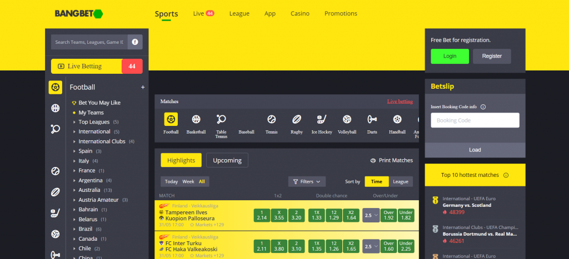Select the All time filter
Screen dimensions: 569x259
pyautogui.click(x=202, y=181)
